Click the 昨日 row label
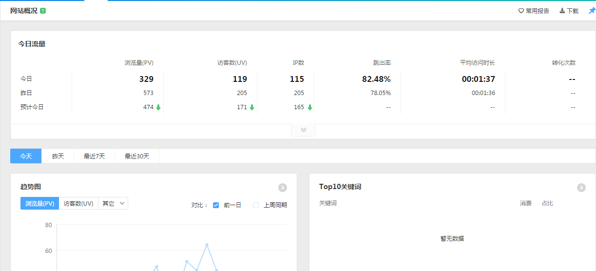The image size is (596, 271). point(26,93)
